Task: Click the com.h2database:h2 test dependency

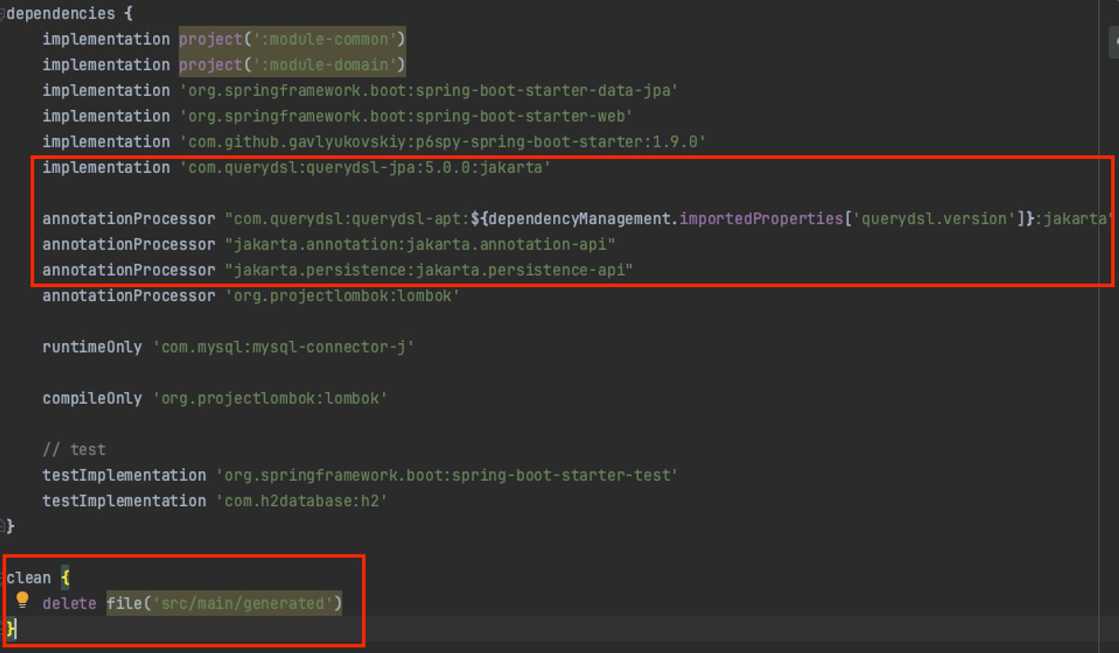Action: (x=301, y=501)
